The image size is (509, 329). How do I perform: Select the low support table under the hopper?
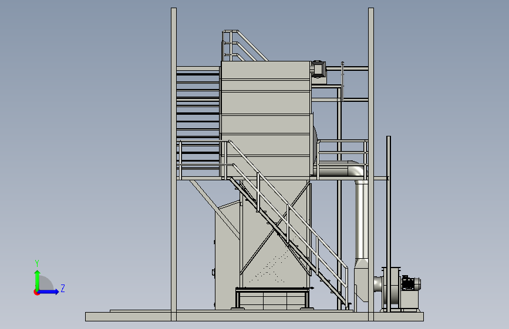[x=272, y=298]
